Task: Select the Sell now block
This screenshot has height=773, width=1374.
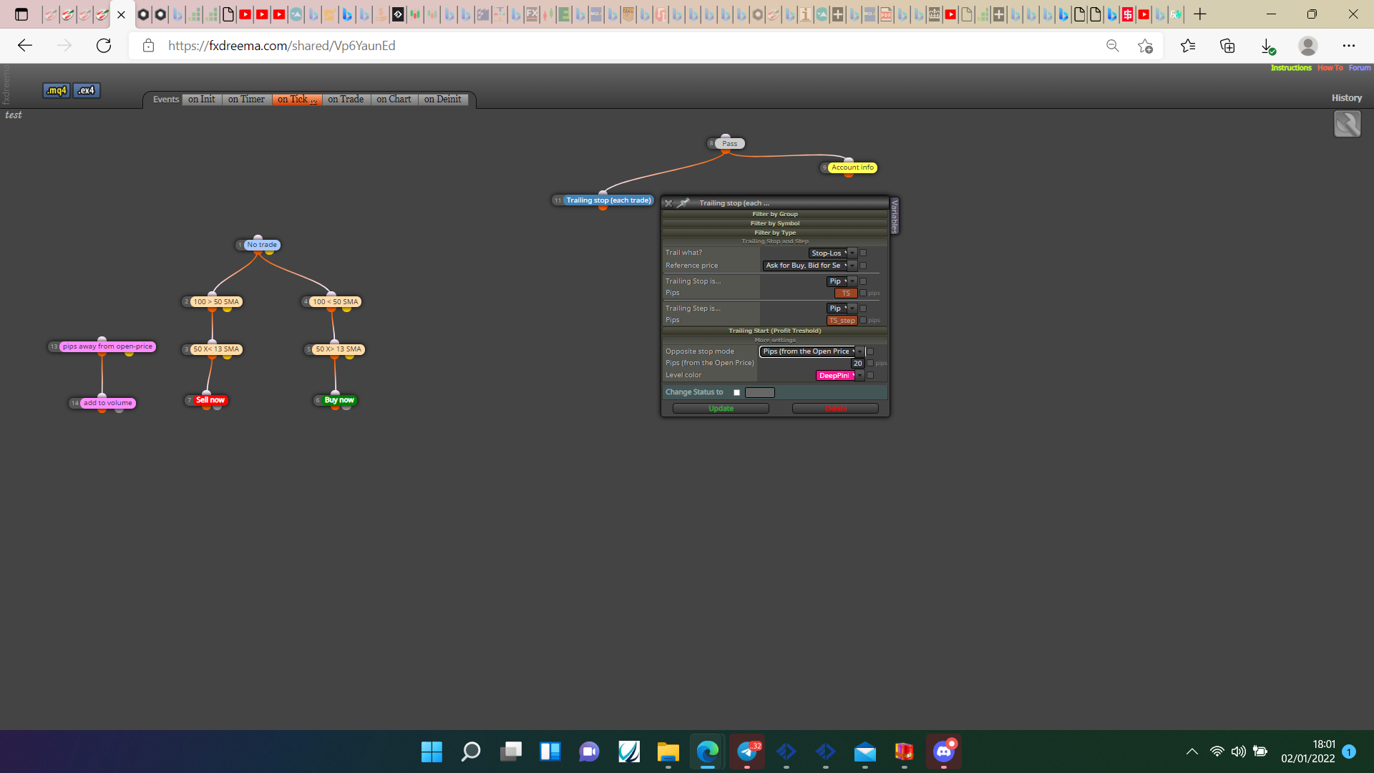Action: pyautogui.click(x=210, y=400)
